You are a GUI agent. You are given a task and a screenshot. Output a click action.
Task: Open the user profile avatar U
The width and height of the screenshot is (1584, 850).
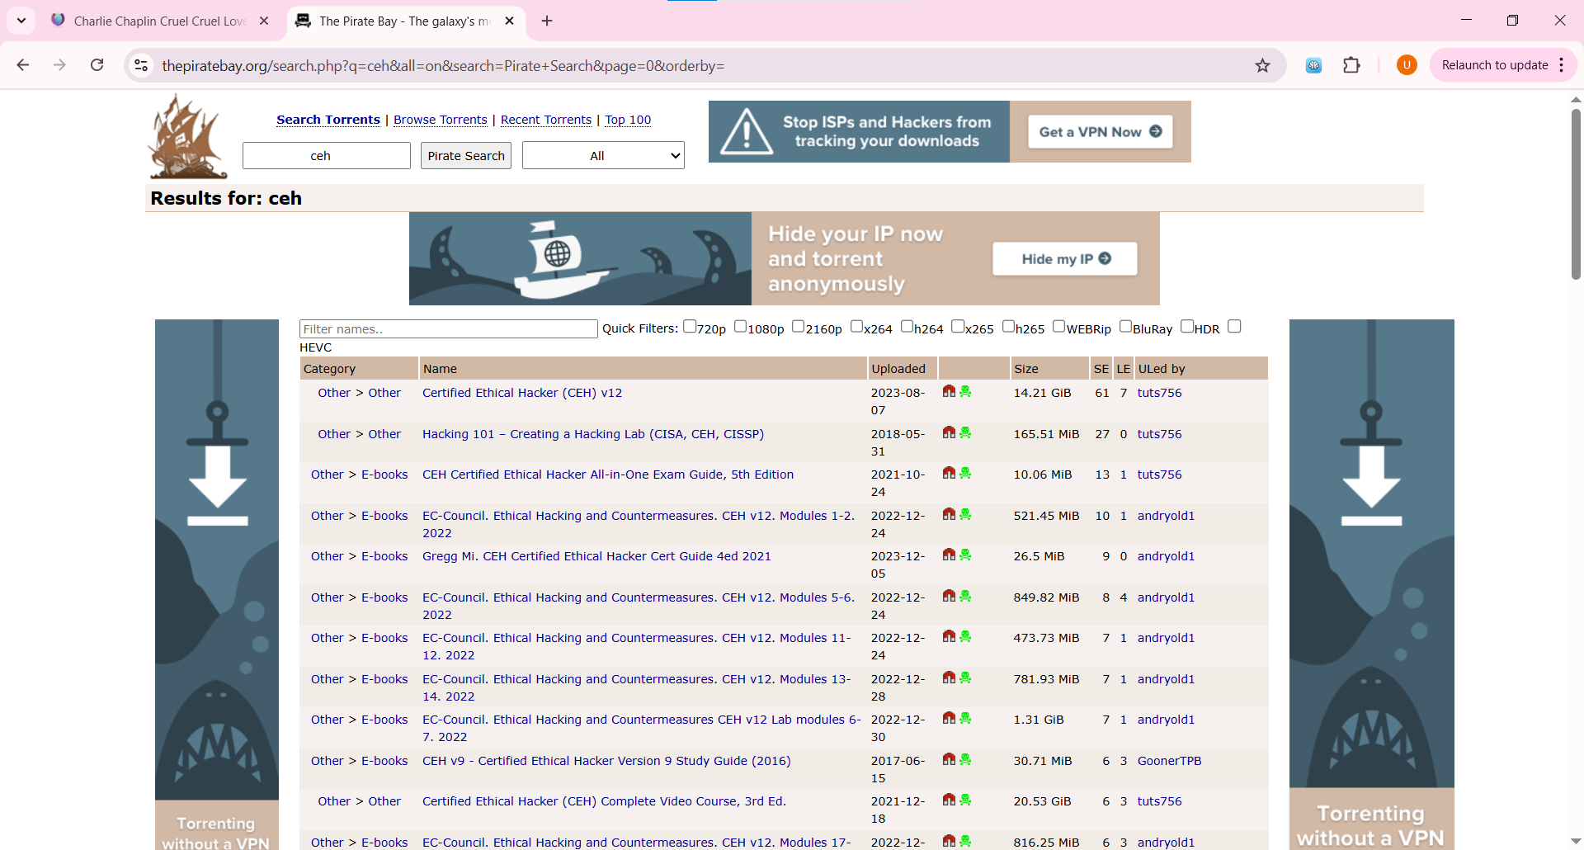[1407, 65]
